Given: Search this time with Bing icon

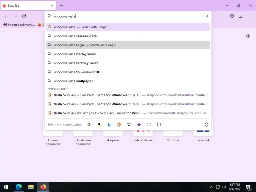Looking at the screenshot, I should click(x=109, y=124).
